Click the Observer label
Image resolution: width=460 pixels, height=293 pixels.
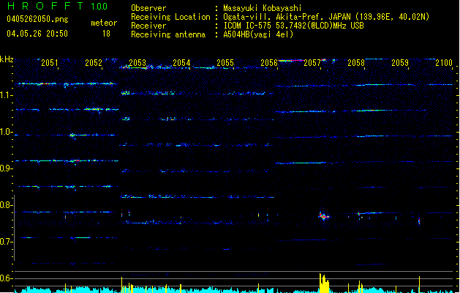click(x=148, y=8)
